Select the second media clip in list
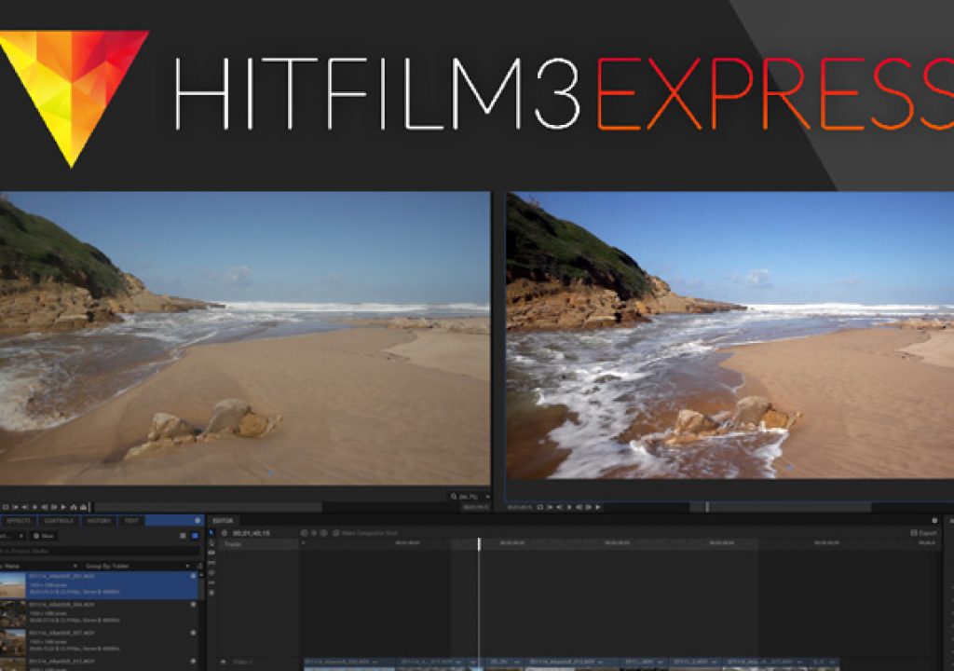Screen dimensions: 954x671 coord(99,614)
